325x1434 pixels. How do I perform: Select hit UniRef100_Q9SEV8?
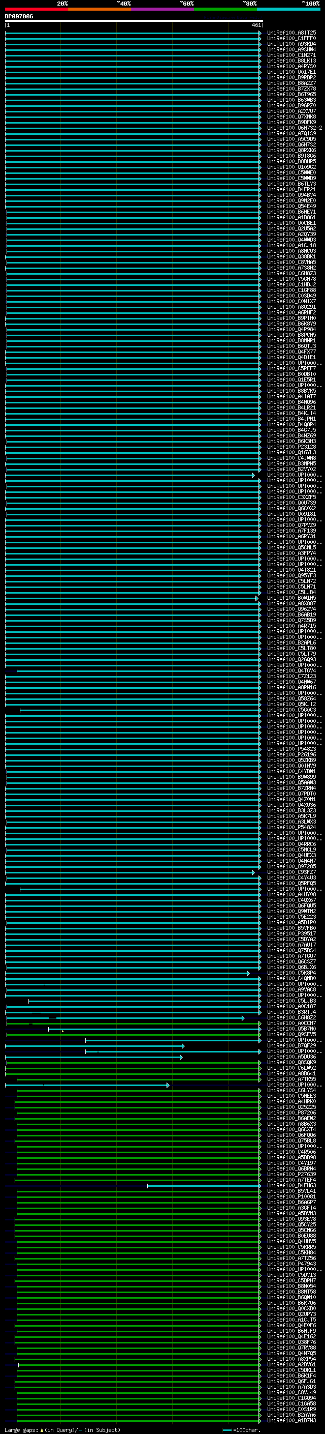tap(291, 1219)
